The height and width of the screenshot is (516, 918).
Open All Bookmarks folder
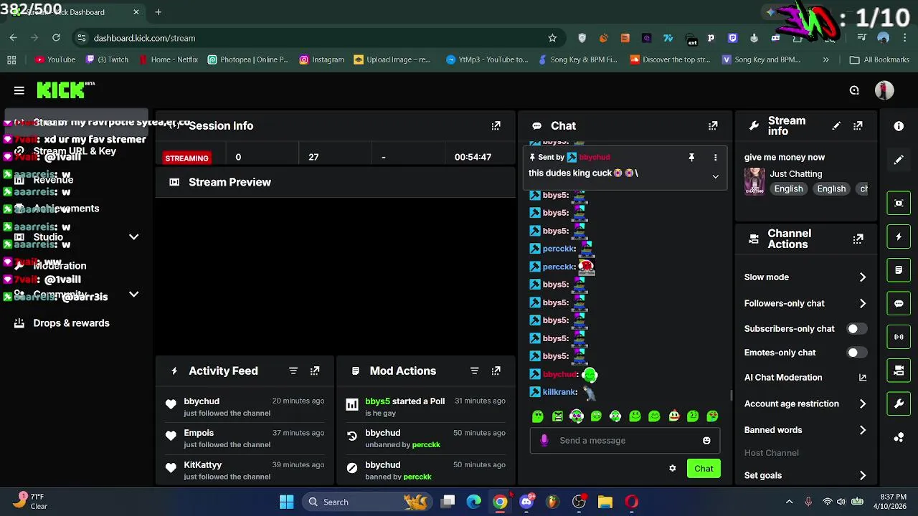[x=879, y=60]
